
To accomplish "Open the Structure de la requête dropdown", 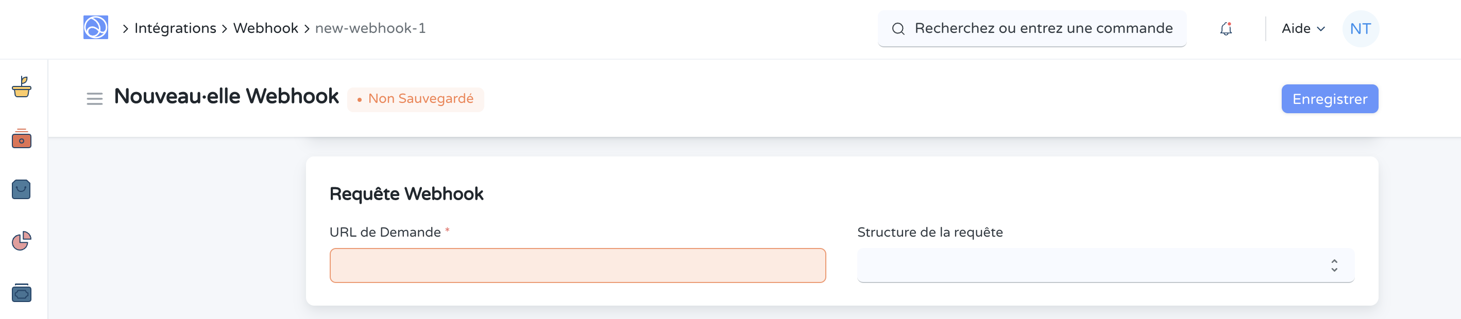I will [x=1105, y=265].
